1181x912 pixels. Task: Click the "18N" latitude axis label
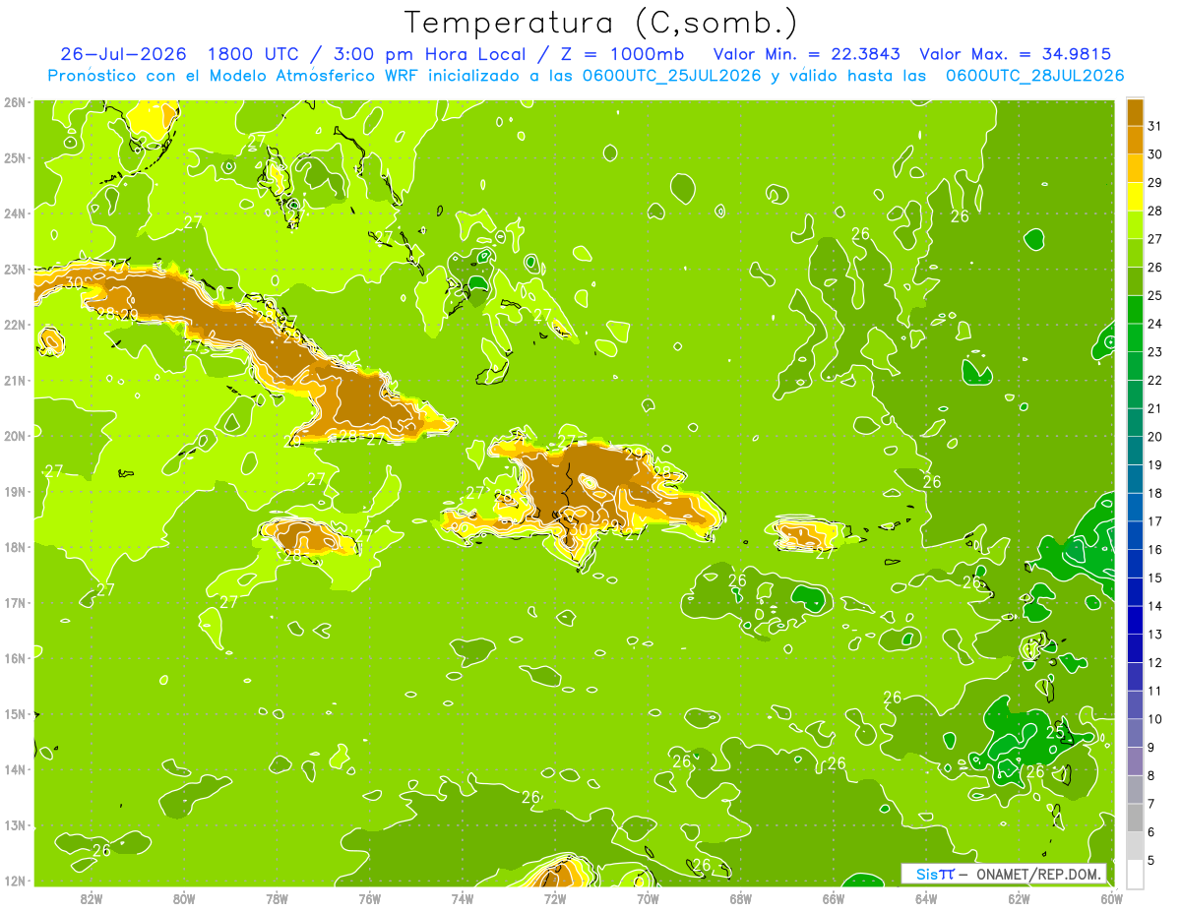[x=14, y=547]
